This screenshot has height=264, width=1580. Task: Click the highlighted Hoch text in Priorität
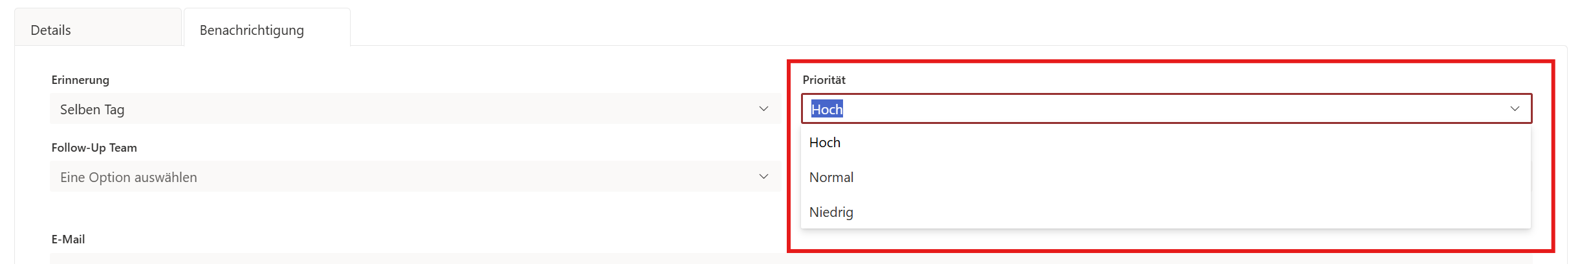827,110
